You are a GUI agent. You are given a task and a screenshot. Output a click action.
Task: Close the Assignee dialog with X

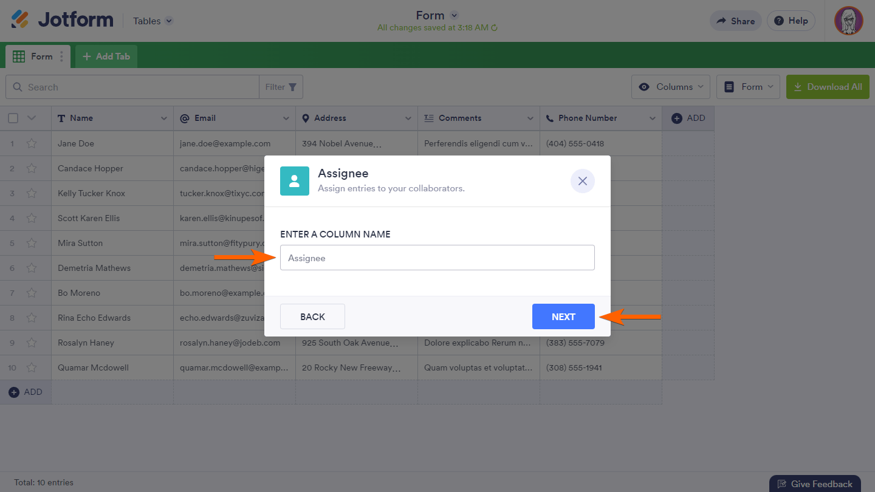582,181
